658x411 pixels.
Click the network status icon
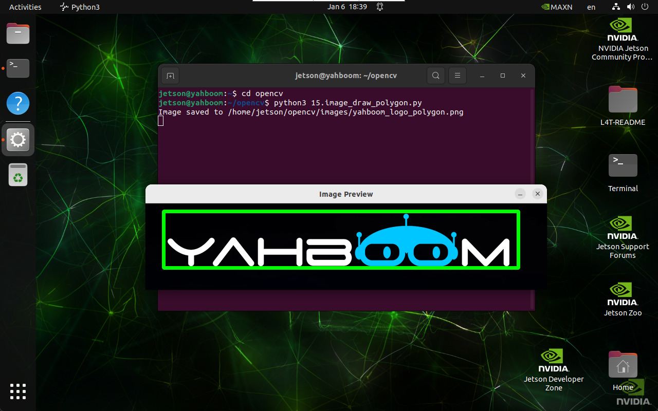(x=616, y=7)
